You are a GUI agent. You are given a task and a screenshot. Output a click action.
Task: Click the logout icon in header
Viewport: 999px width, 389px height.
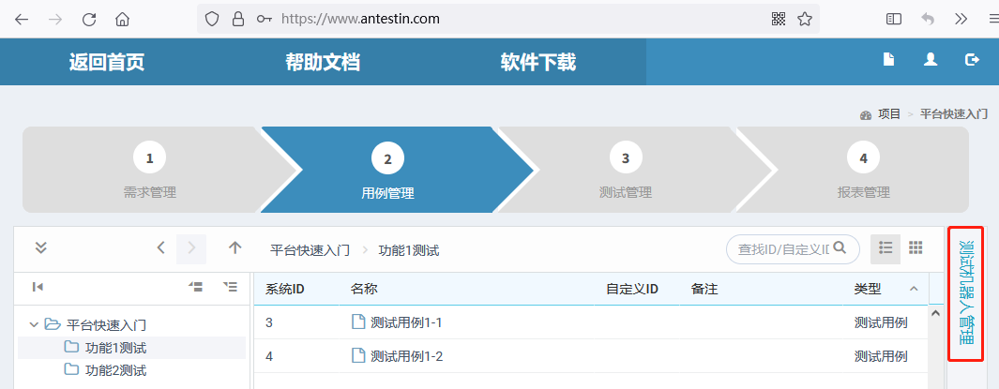pyautogui.click(x=972, y=59)
